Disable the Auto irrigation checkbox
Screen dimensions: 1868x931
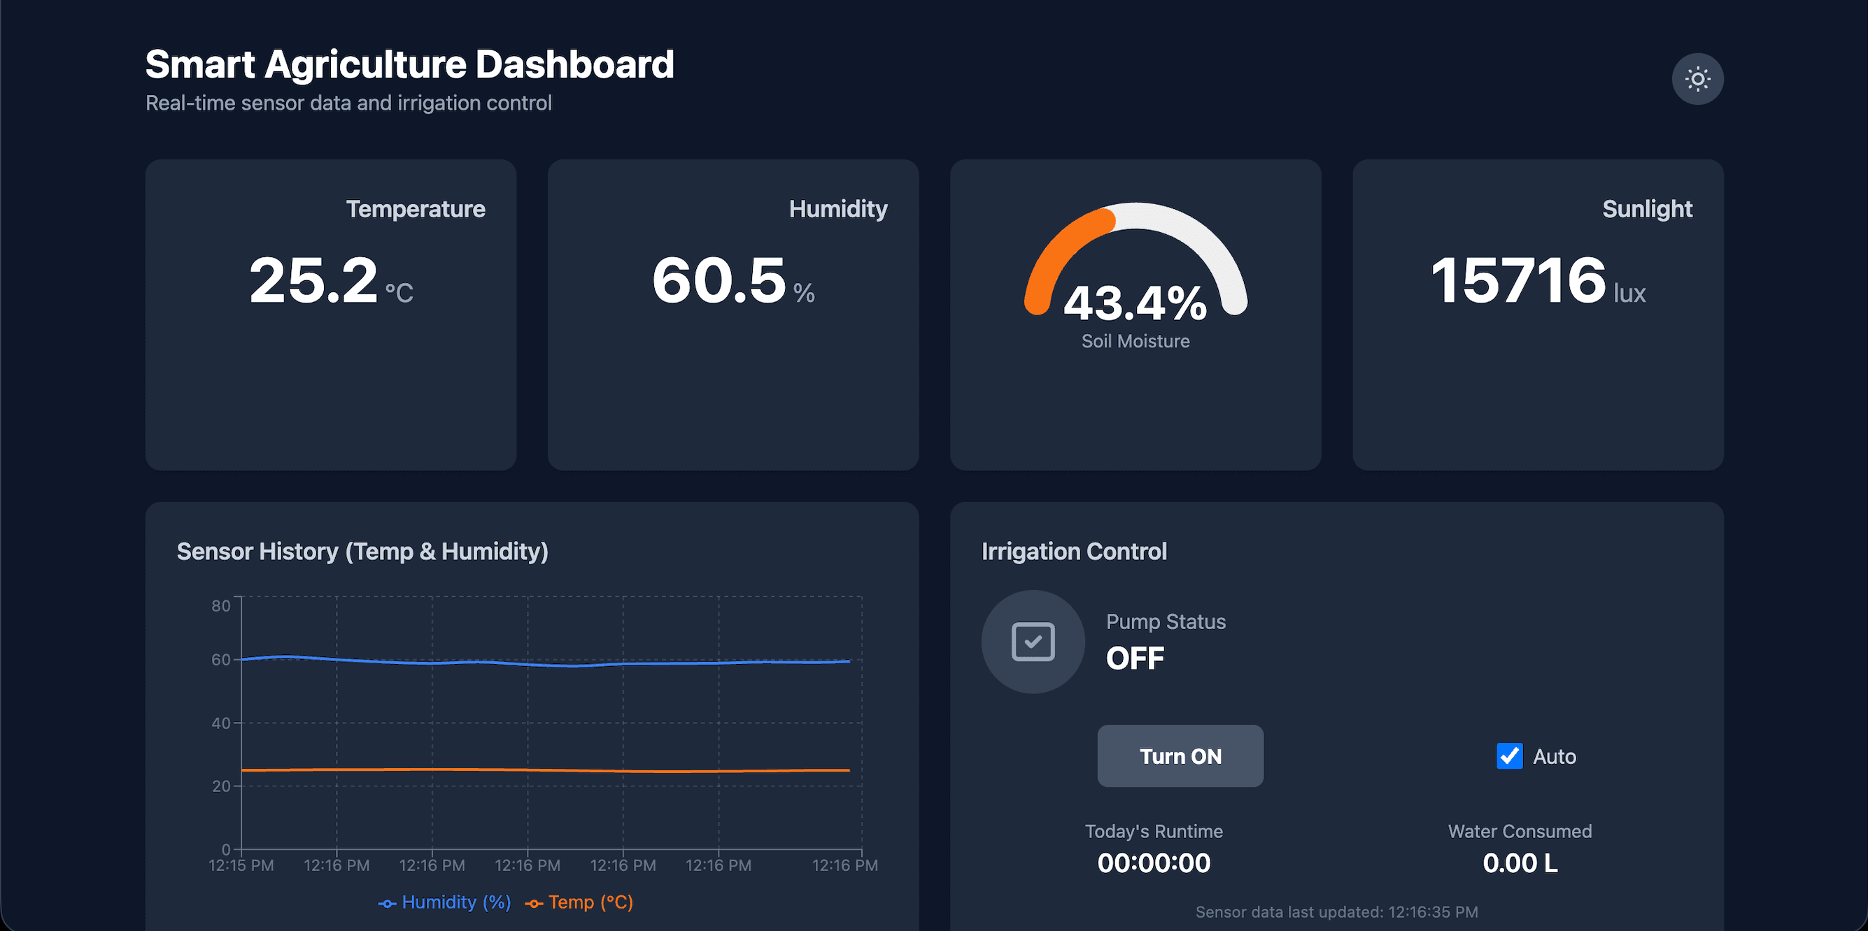click(x=1509, y=756)
